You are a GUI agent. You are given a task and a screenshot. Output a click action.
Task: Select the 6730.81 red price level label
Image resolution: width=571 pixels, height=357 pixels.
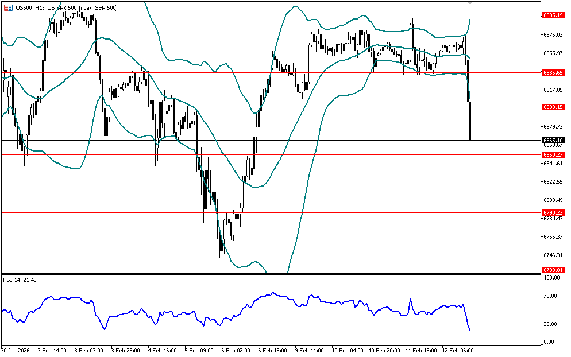[x=553, y=270]
